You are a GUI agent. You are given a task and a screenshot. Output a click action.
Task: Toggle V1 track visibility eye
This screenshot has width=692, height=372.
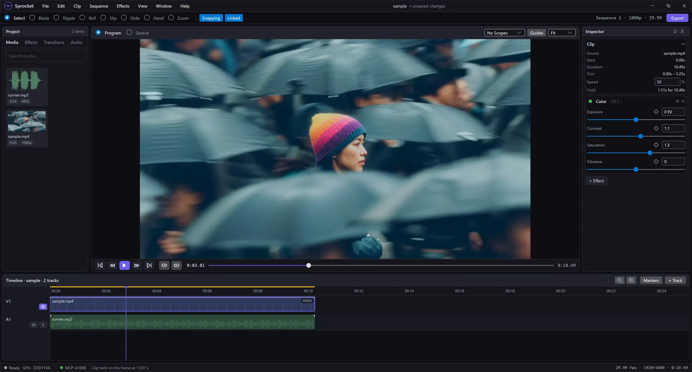[43, 307]
